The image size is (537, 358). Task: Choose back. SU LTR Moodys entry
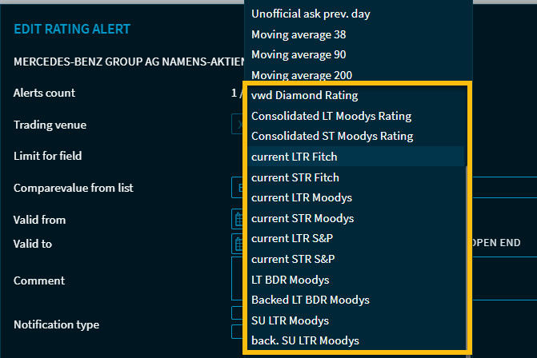coord(305,340)
